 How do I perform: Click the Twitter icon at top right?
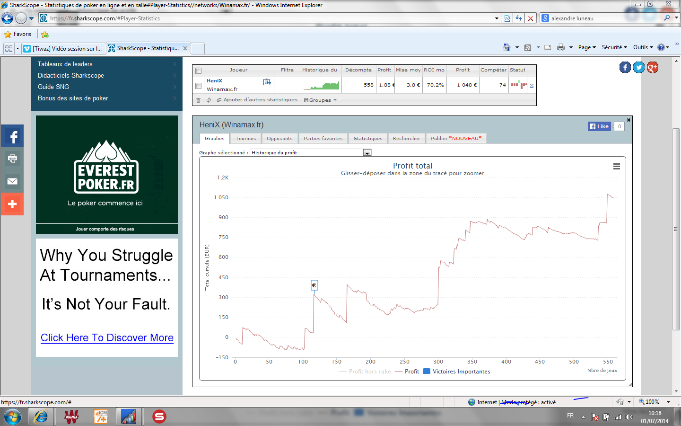pyautogui.click(x=638, y=68)
